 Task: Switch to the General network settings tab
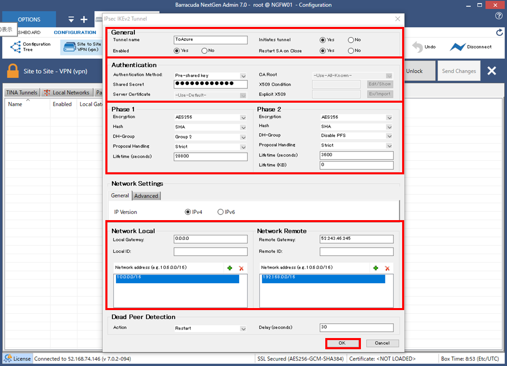pyautogui.click(x=120, y=195)
